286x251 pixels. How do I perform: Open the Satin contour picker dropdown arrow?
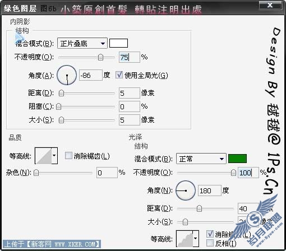tap(196, 239)
